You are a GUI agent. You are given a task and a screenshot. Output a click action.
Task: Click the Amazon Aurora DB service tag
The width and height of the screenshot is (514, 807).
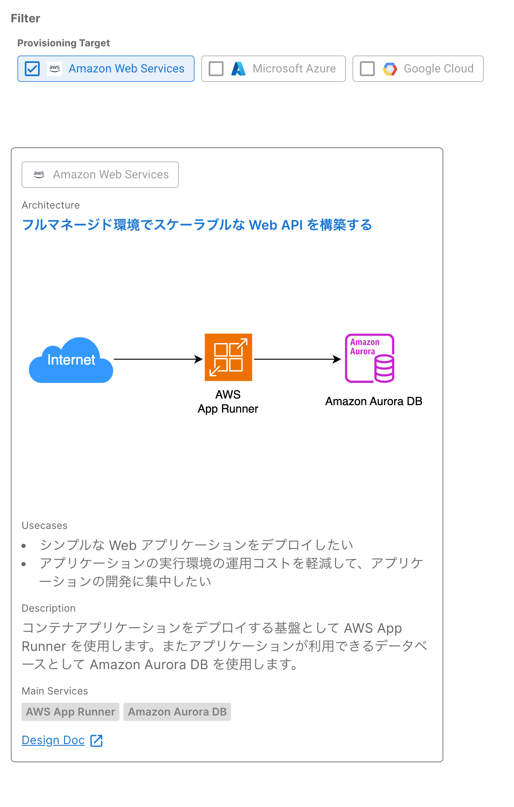point(177,712)
